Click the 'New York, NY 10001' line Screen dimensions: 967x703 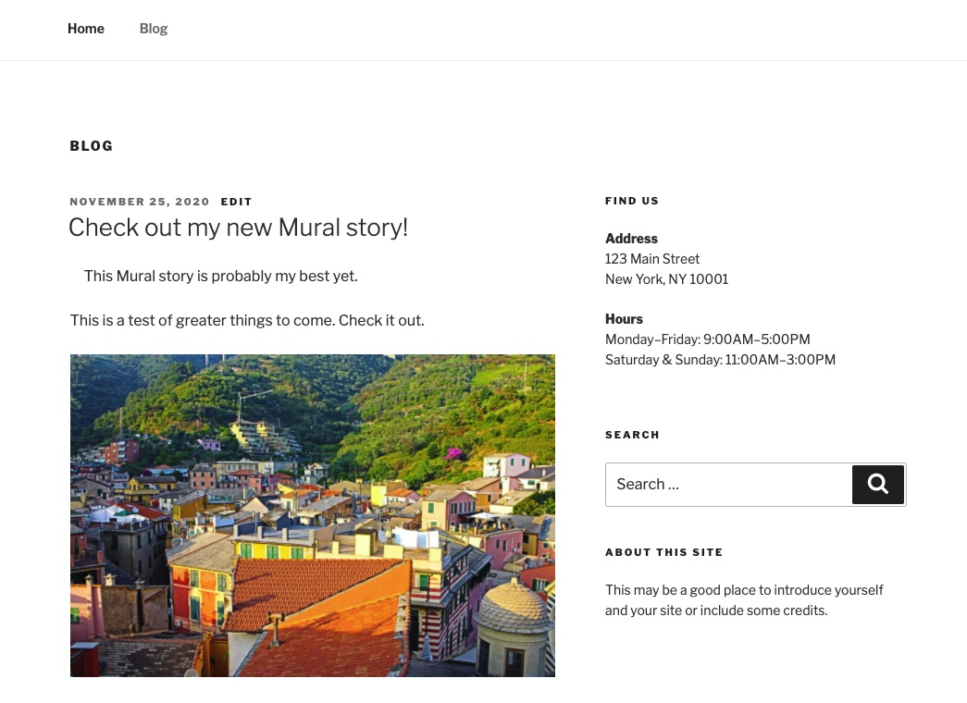[666, 279]
